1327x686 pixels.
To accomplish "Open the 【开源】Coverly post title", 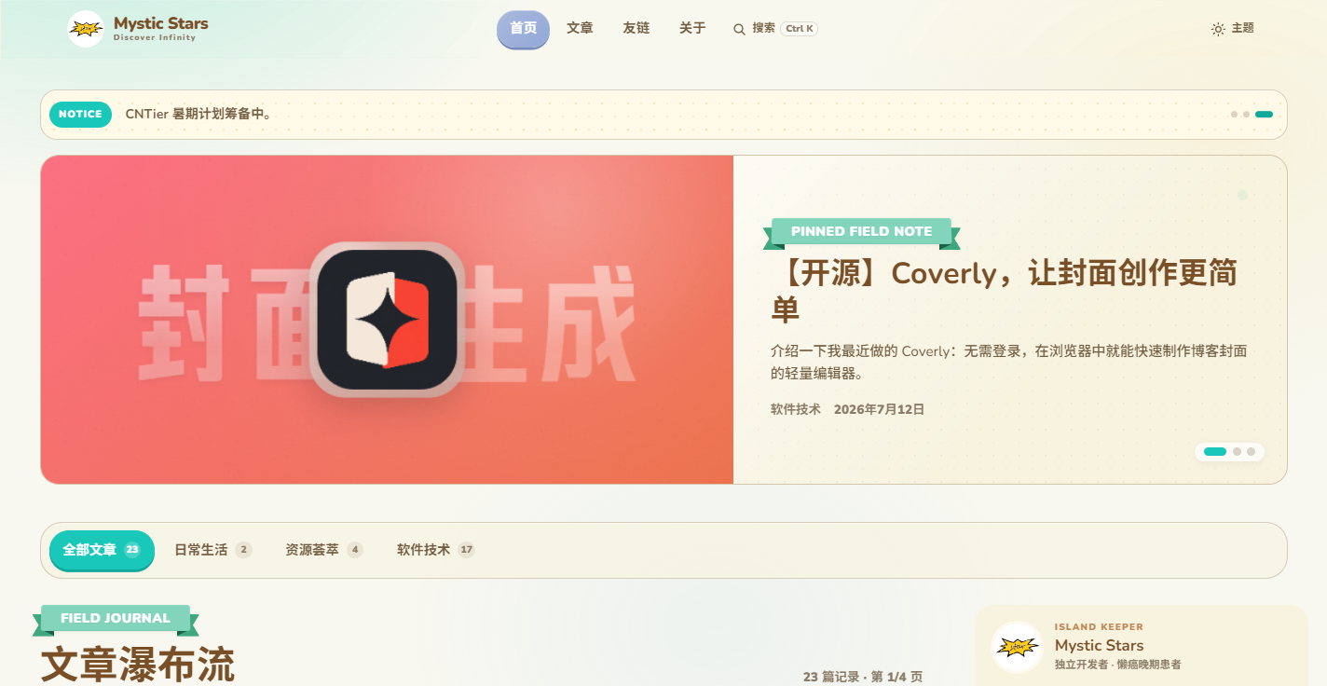I will [x=1005, y=291].
